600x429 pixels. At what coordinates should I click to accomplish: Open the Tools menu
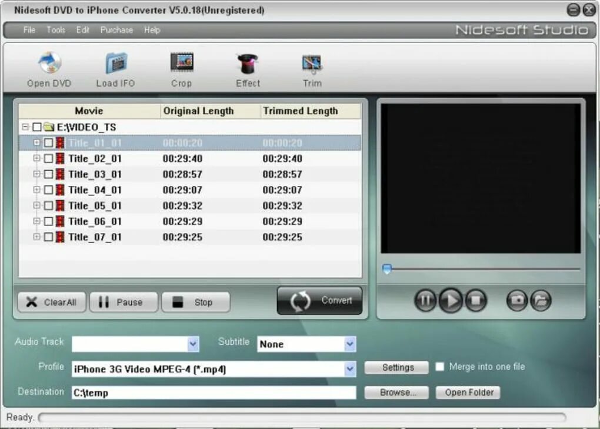56,30
